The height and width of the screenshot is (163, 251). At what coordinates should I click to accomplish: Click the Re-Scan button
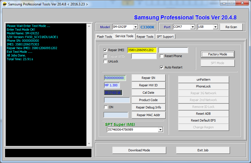[x=231, y=27]
